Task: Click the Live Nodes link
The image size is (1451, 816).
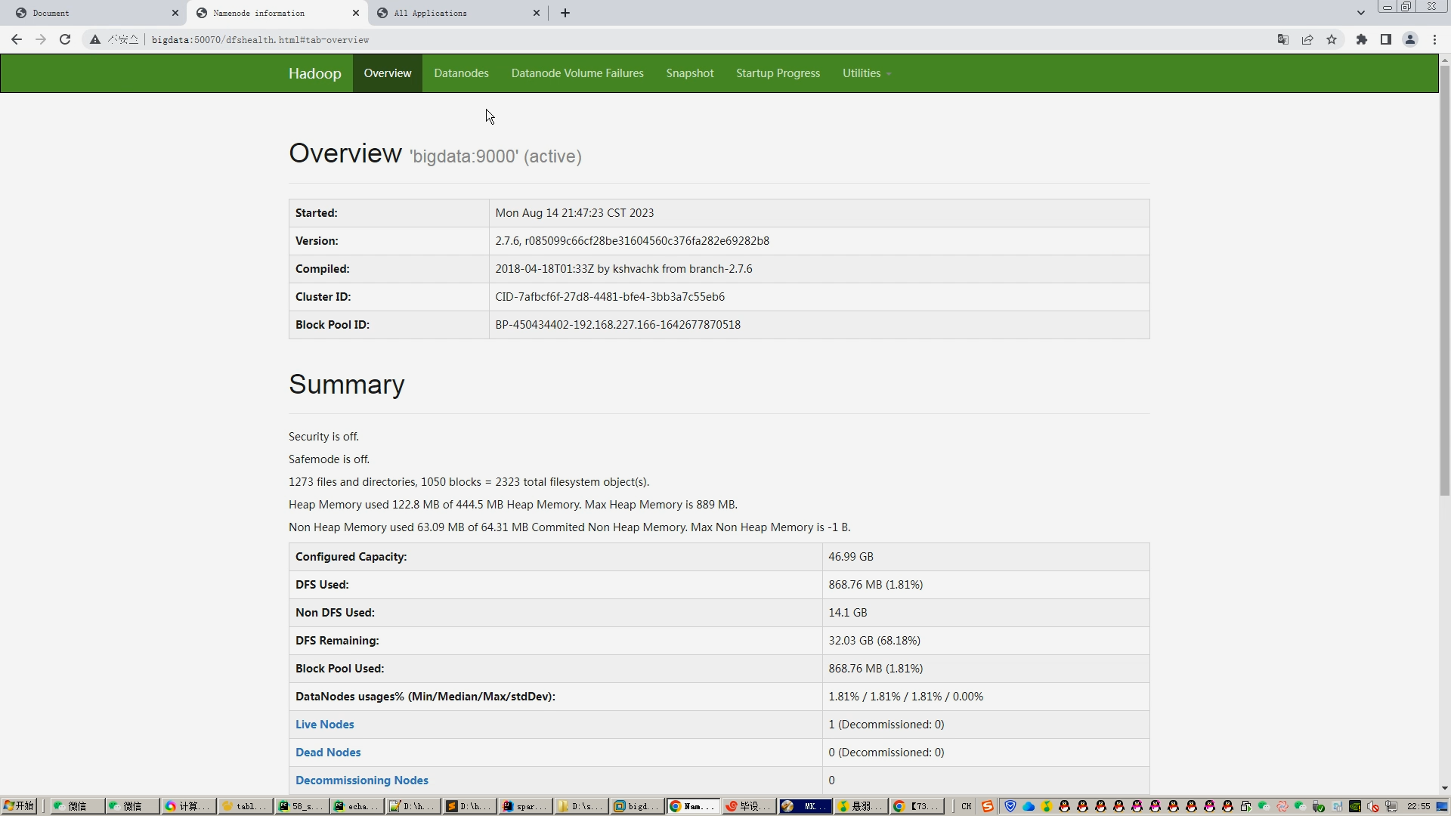Action: pyautogui.click(x=325, y=723)
